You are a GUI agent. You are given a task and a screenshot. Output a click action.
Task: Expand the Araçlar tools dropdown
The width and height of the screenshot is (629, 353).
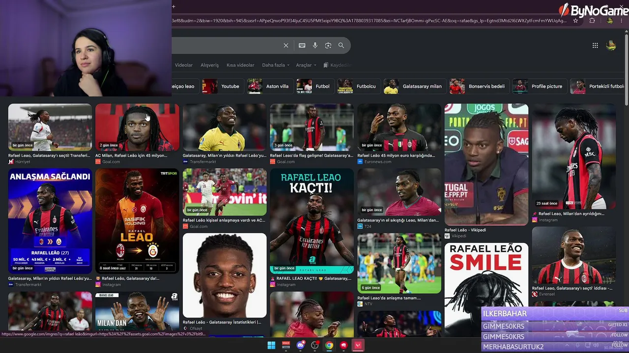(x=306, y=65)
